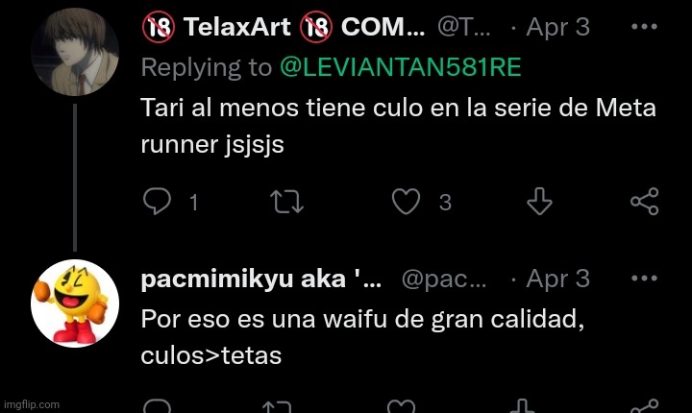Image resolution: width=692 pixels, height=413 pixels.
Task: Like pacmimikyu's tweet with the heart icon
Action: (403, 406)
